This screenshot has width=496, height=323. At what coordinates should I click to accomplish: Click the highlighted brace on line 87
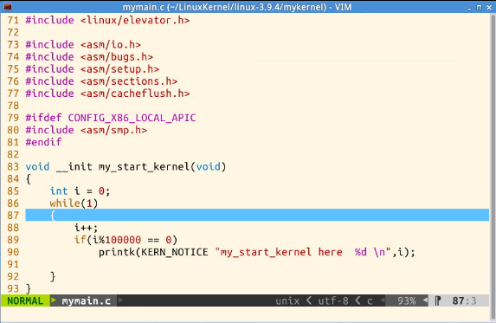tap(53, 216)
